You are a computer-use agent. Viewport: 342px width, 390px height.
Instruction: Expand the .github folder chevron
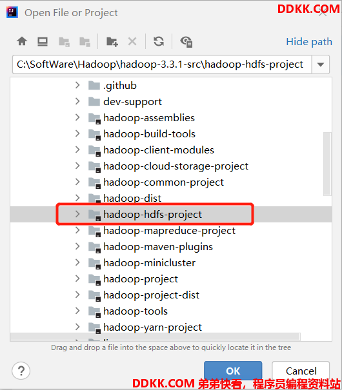(x=77, y=85)
